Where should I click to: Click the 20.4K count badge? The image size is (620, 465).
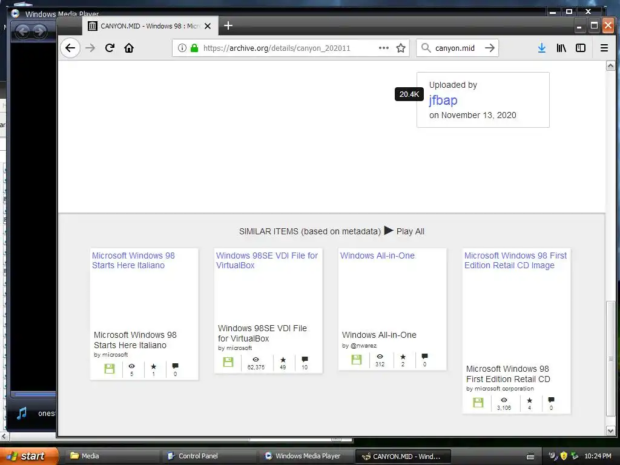click(409, 94)
